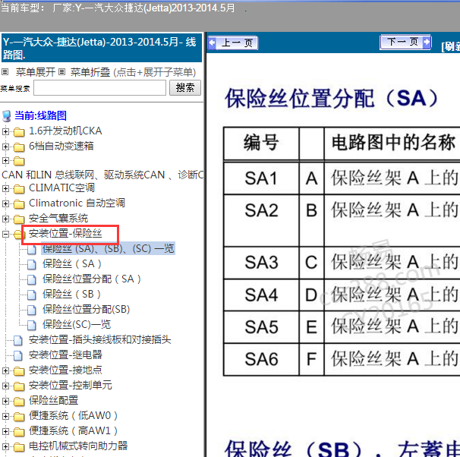Image resolution: width=460 pixels, height=457 pixels.
Task: Click the 下一页 next page button
Action: (406, 43)
